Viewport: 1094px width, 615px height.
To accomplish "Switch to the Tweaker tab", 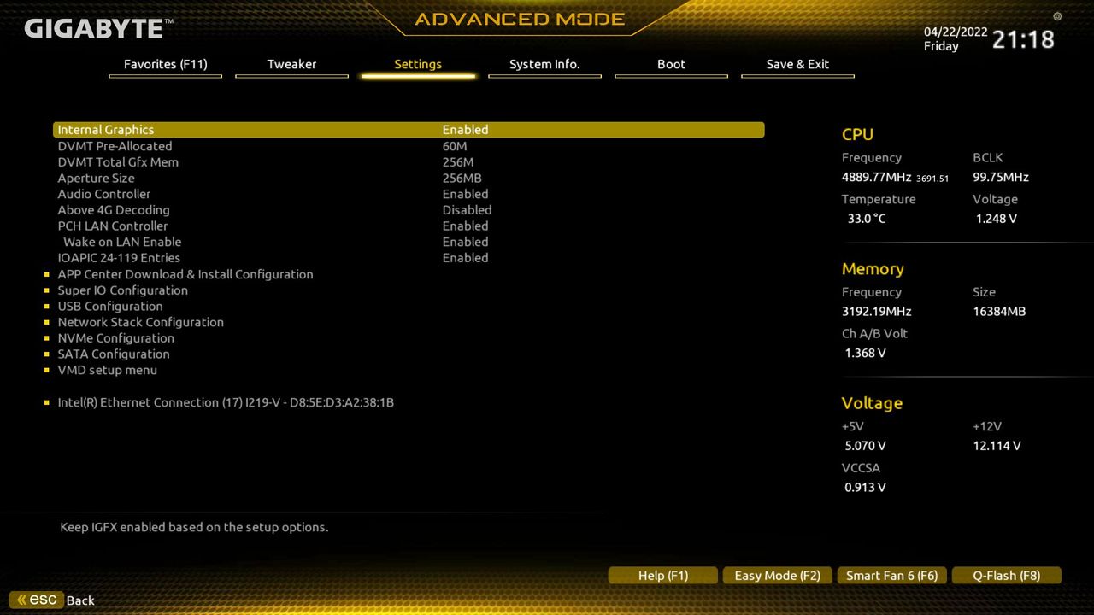I will (291, 65).
